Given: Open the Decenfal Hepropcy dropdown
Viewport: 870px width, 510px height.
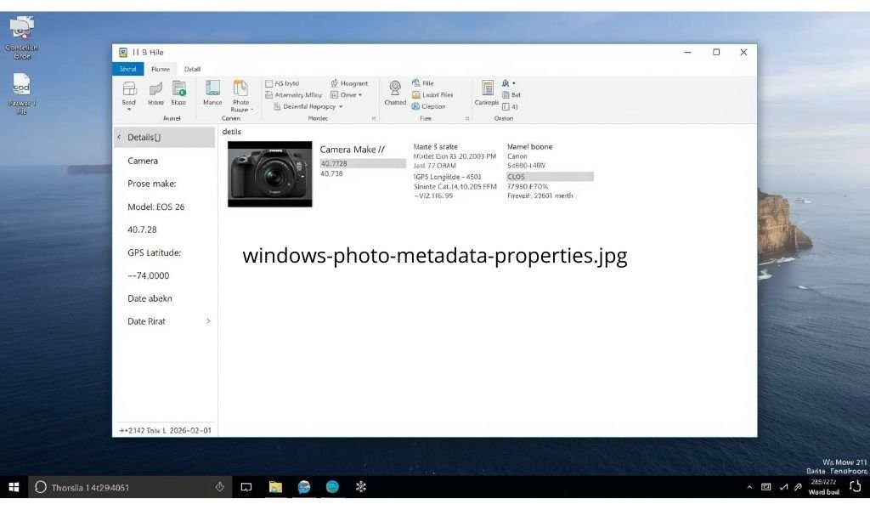Looking at the screenshot, I should (310, 106).
